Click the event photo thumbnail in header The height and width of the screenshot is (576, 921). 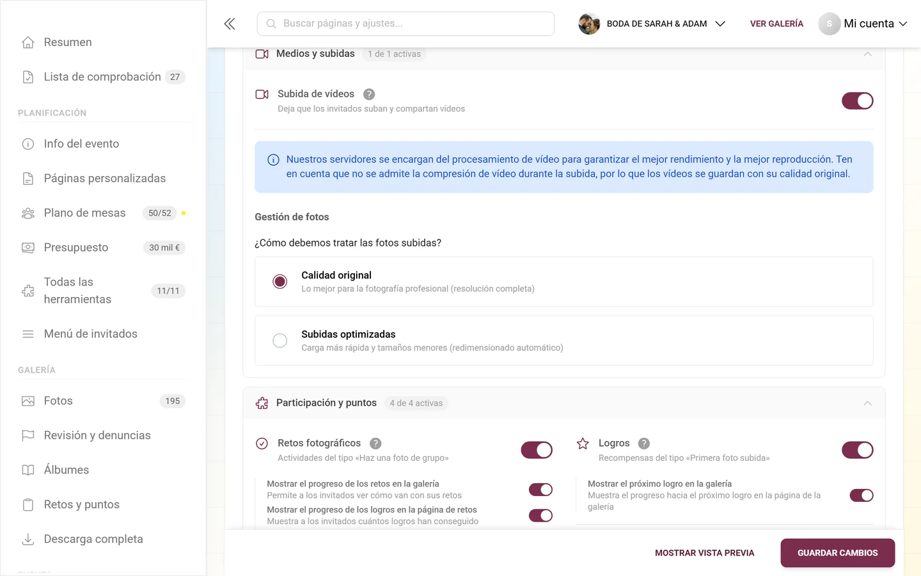[589, 24]
